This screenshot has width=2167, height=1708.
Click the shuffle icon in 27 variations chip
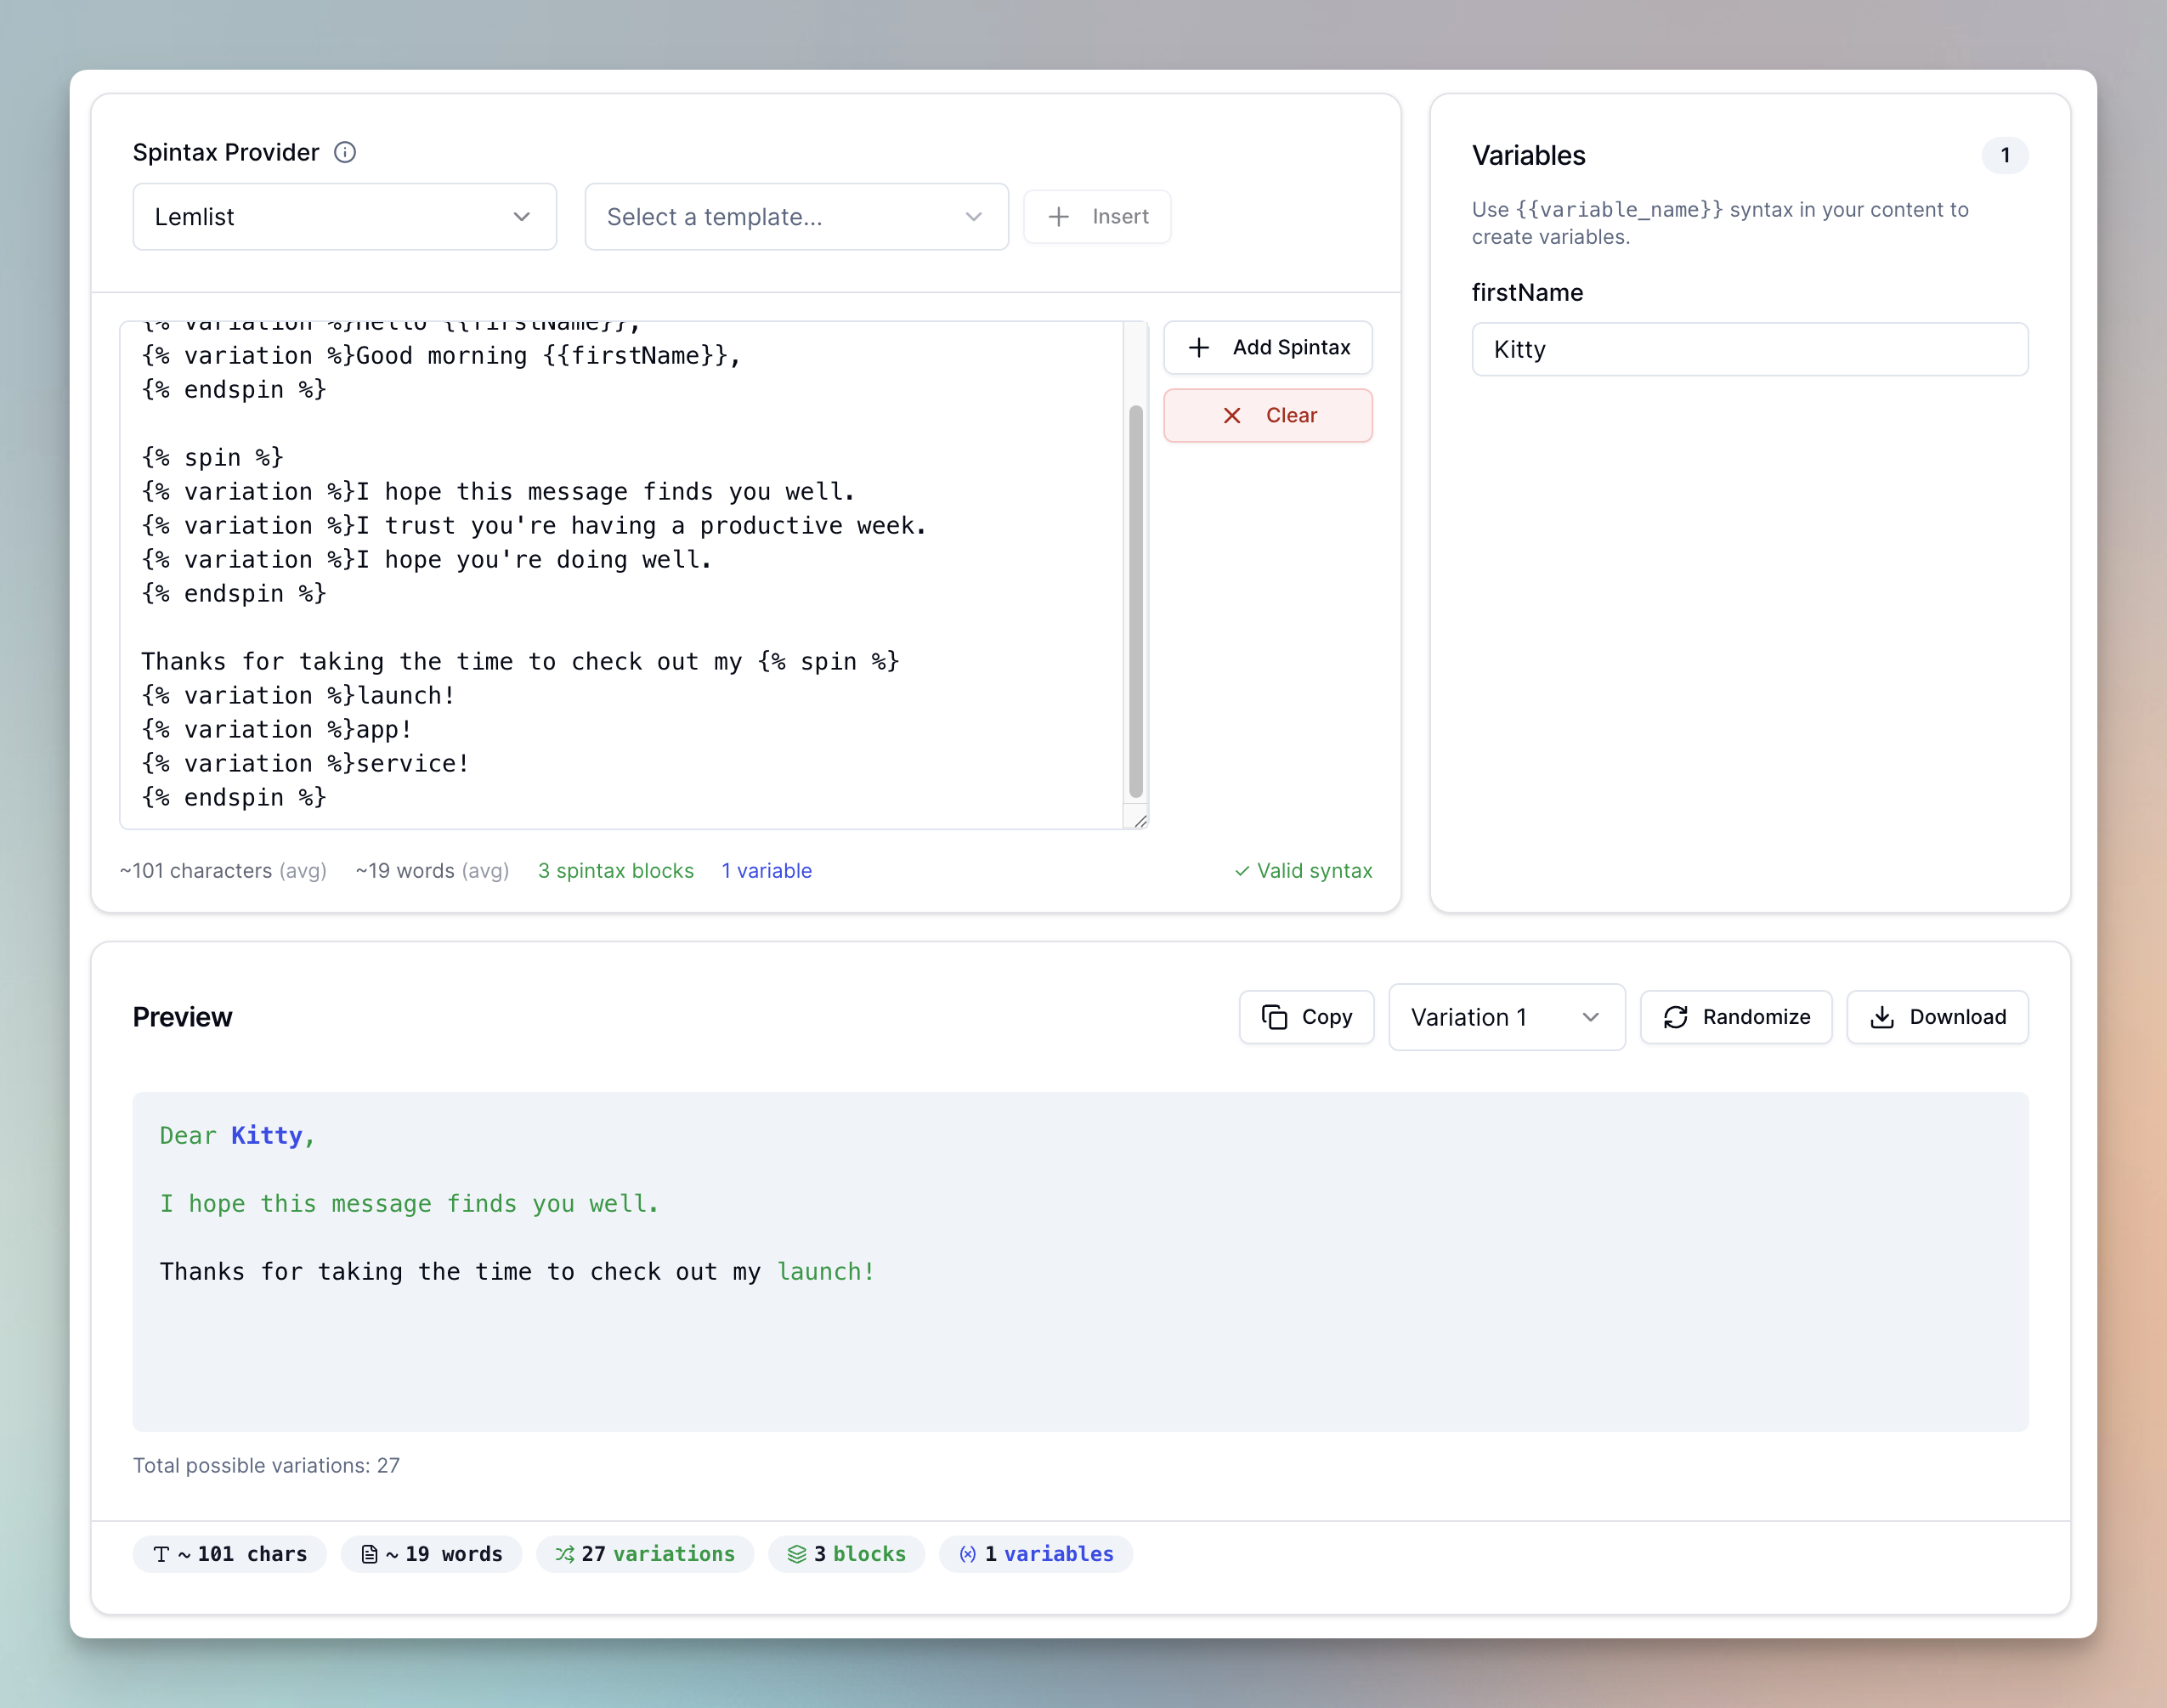click(565, 1554)
